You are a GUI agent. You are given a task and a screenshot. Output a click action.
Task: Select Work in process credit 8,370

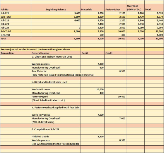[115, 140]
